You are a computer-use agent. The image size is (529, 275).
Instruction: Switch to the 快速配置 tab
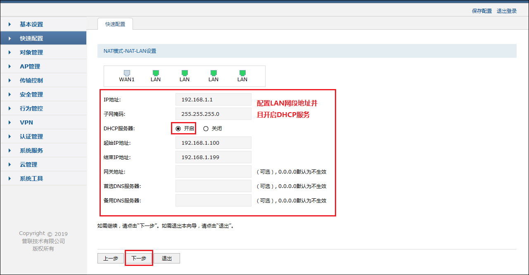115,24
